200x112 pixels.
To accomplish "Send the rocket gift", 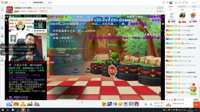I will coord(109,104).
